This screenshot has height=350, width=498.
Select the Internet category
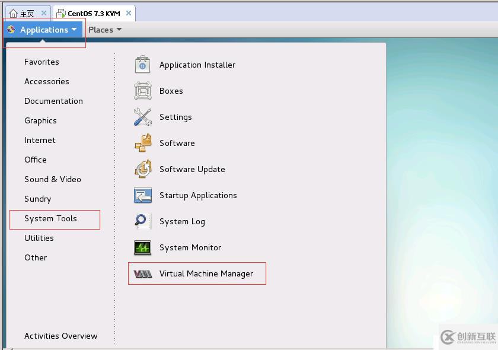click(40, 140)
